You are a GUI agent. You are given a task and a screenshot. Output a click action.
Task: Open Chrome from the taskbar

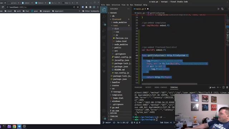coord(14,126)
